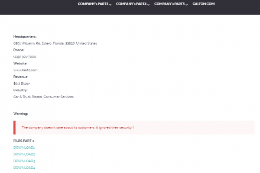Select the COMPANY's PART4 menu label
The height and width of the screenshot is (173, 260).
click(131, 4)
